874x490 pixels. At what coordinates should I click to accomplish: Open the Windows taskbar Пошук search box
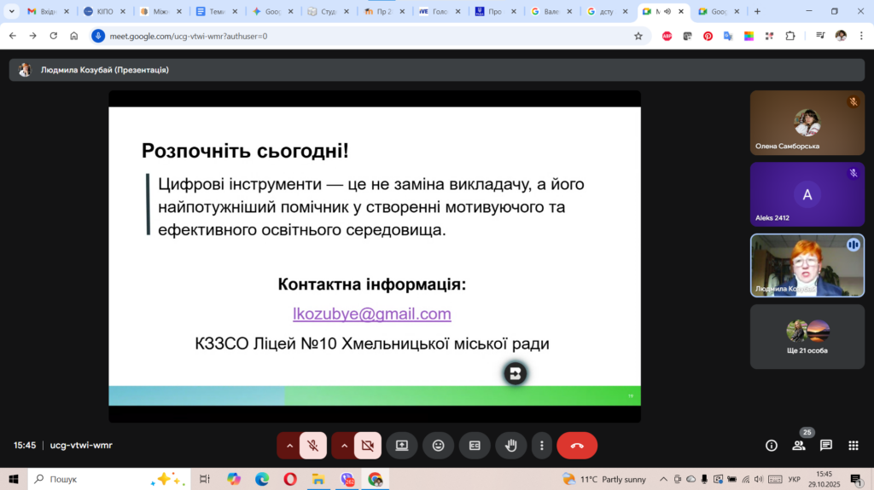click(85, 479)
